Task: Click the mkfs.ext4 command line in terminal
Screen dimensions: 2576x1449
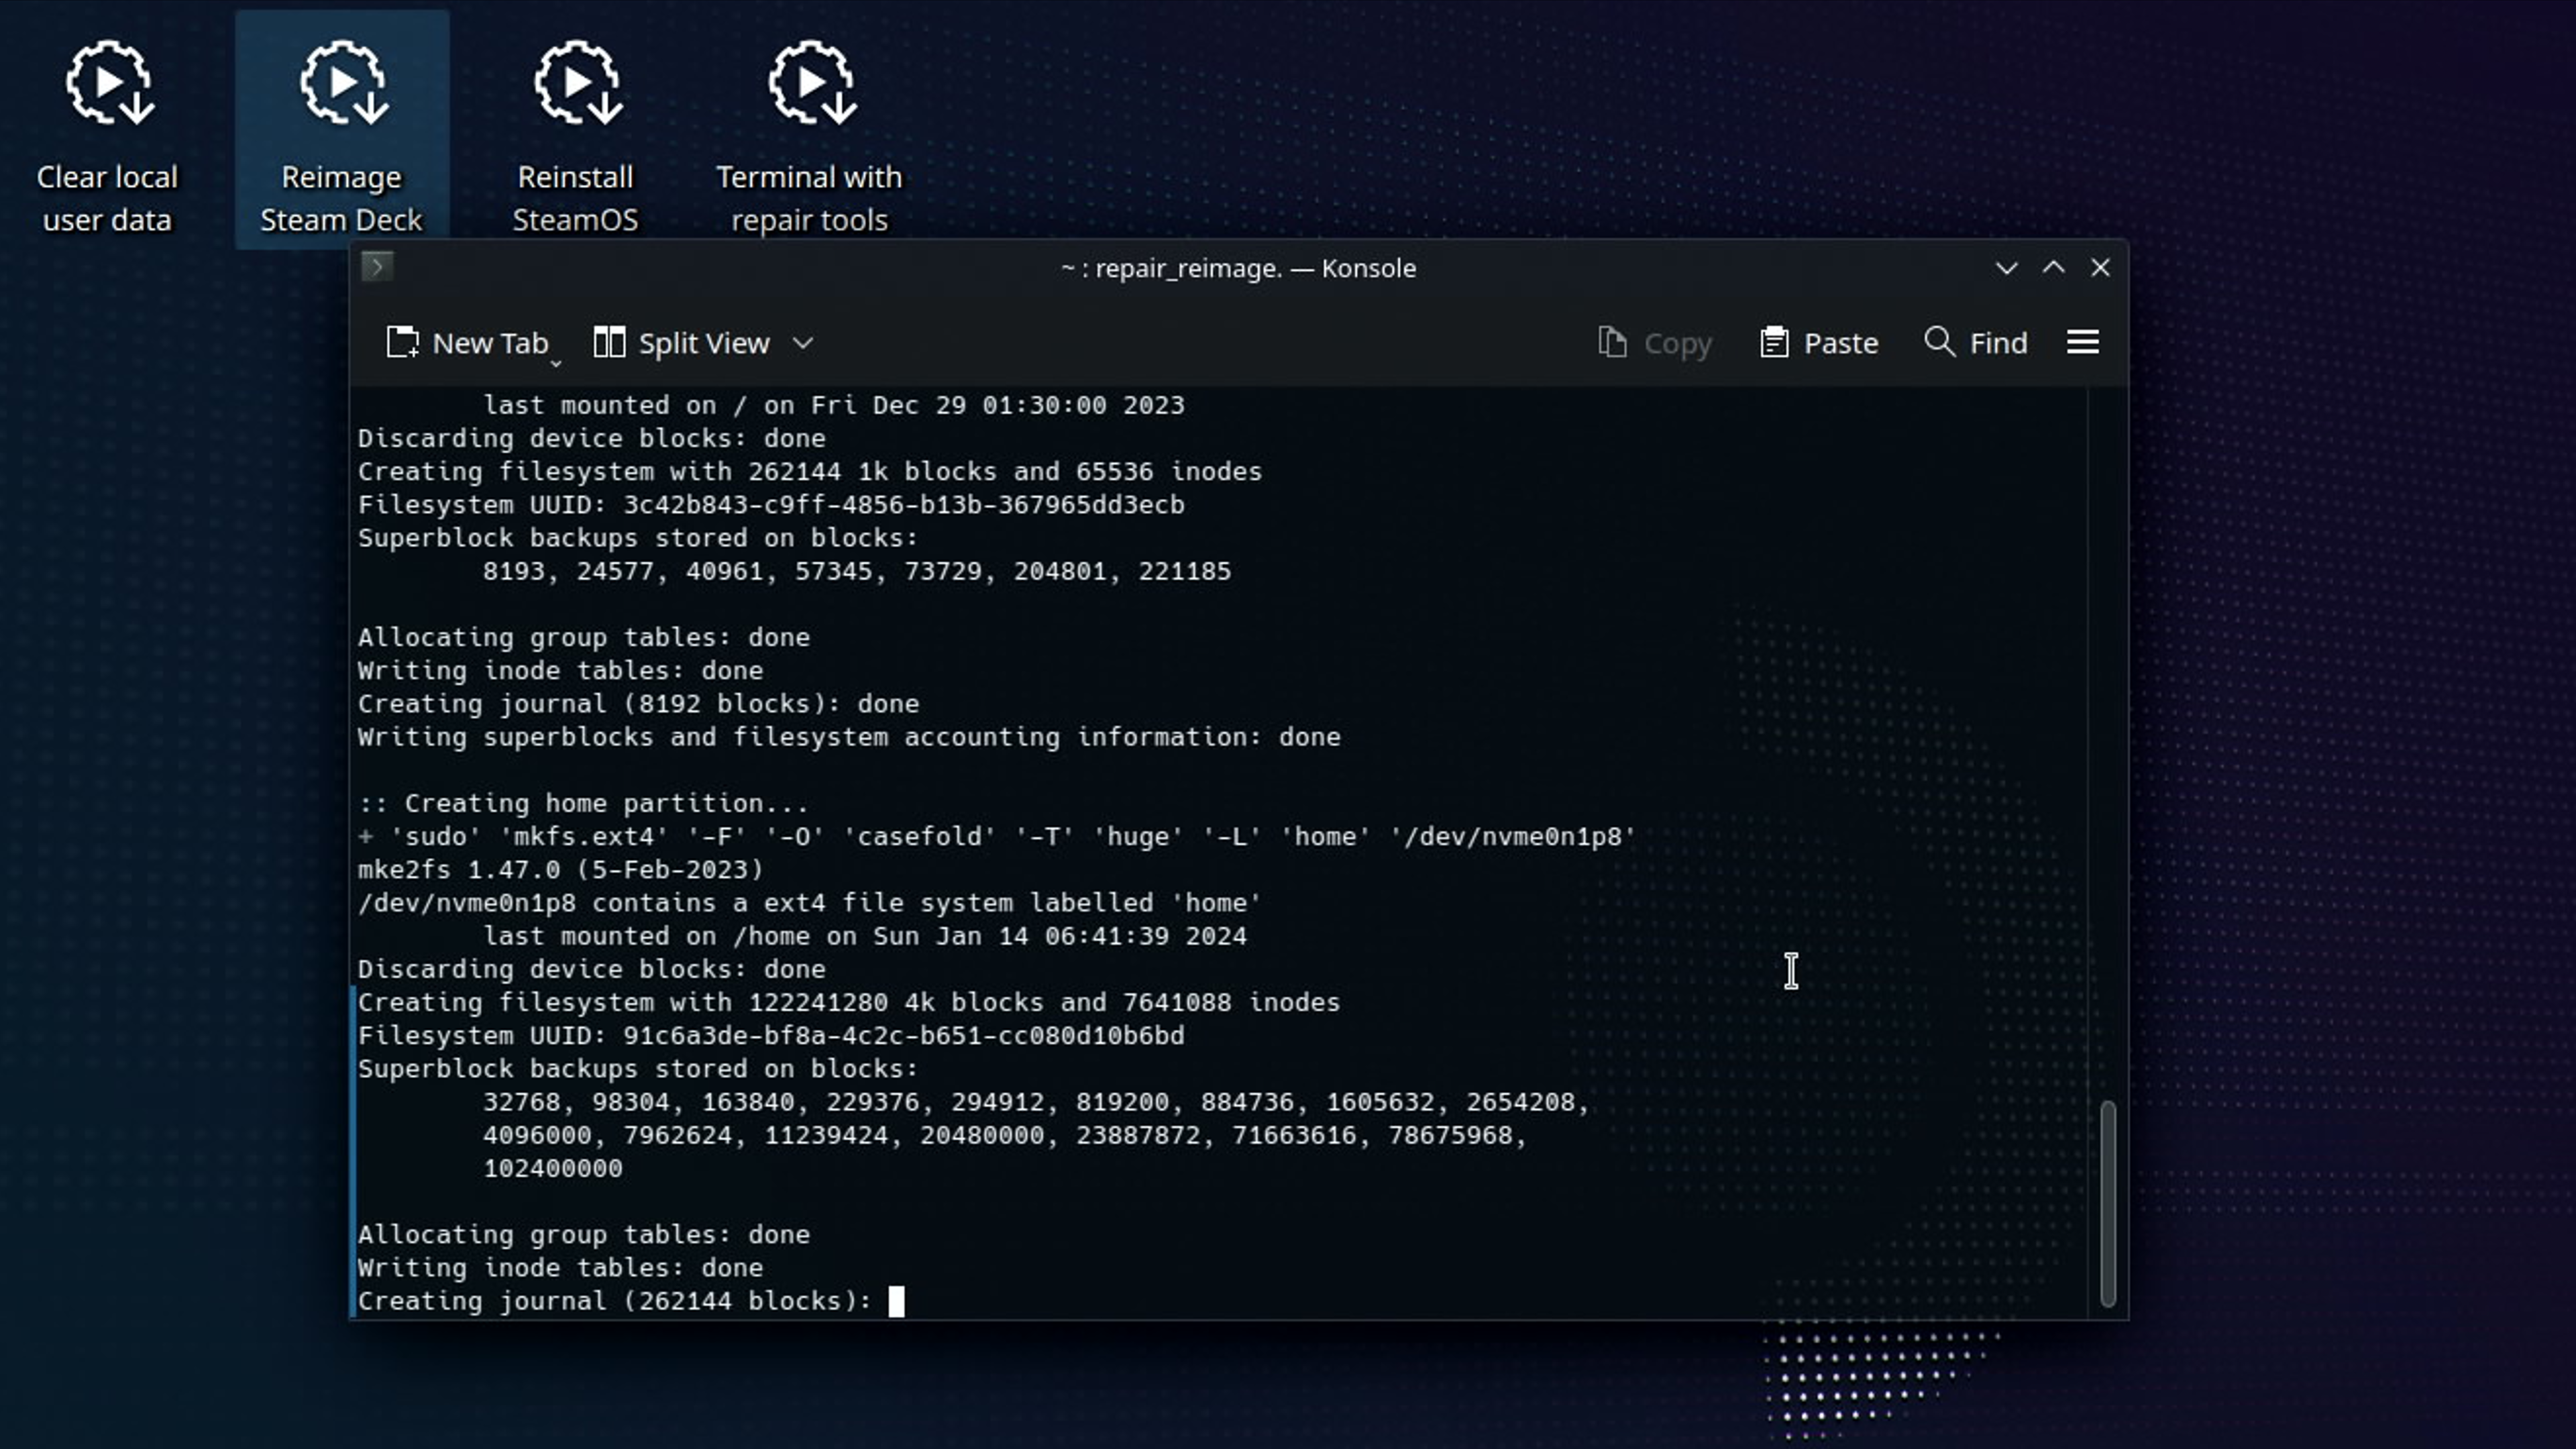Action: tap(995, 836)
